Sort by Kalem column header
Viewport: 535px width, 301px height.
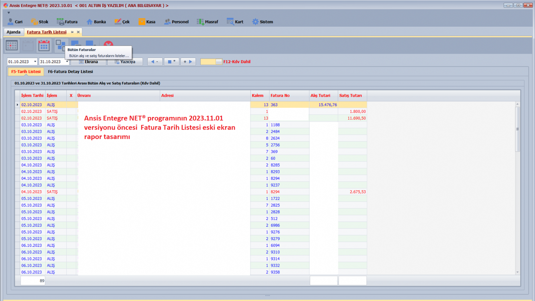(260, 95)
